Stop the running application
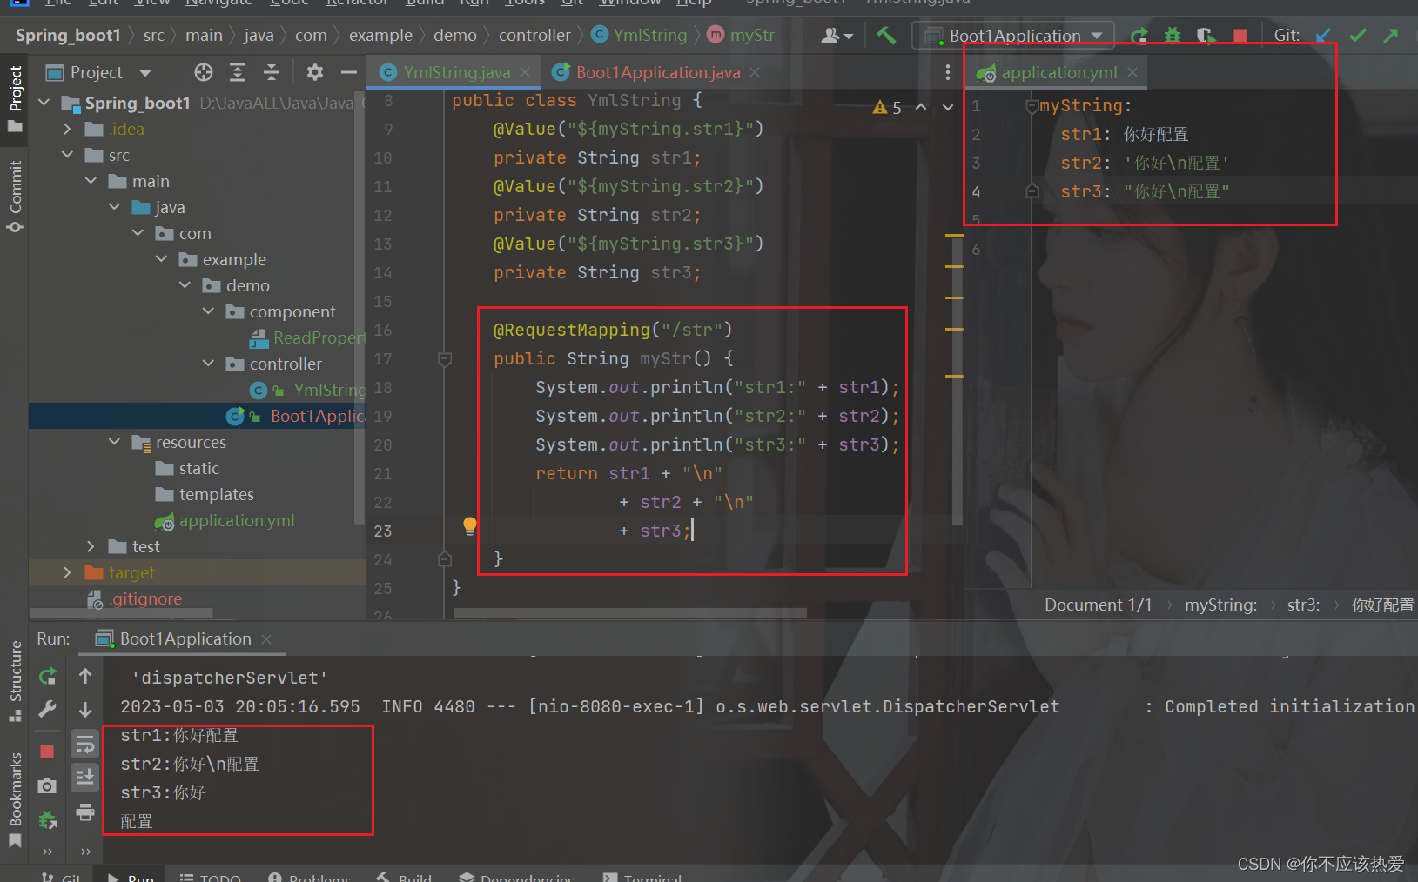This screenshot has width=1418, height=882. [1240, 35]
